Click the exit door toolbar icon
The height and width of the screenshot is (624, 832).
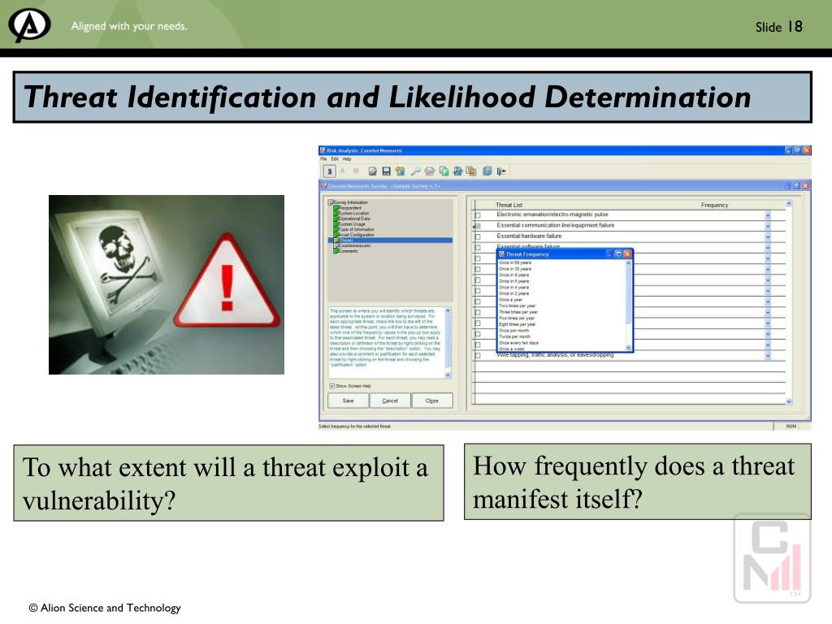(500, 171)
